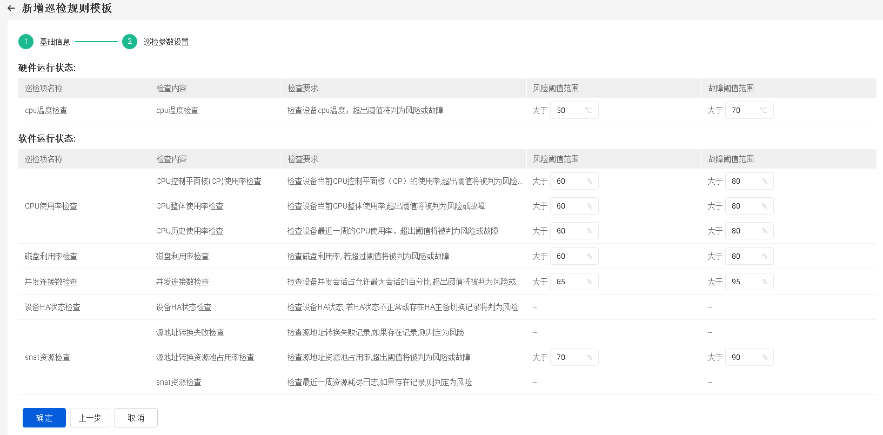Image resolution: width=883 pixels, height=435 pixels.
Task: Click the back arrow next to page title
Action: pyautogui.click(x=11, y=9)
